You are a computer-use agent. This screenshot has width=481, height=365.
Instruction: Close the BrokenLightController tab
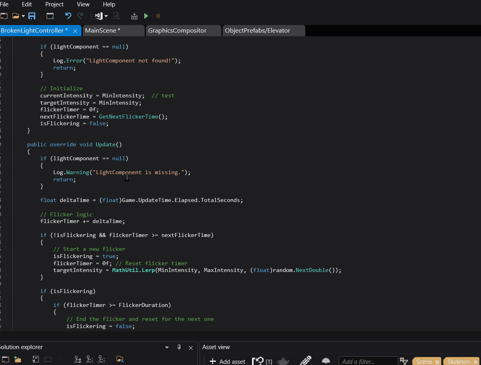pos(75,31)
